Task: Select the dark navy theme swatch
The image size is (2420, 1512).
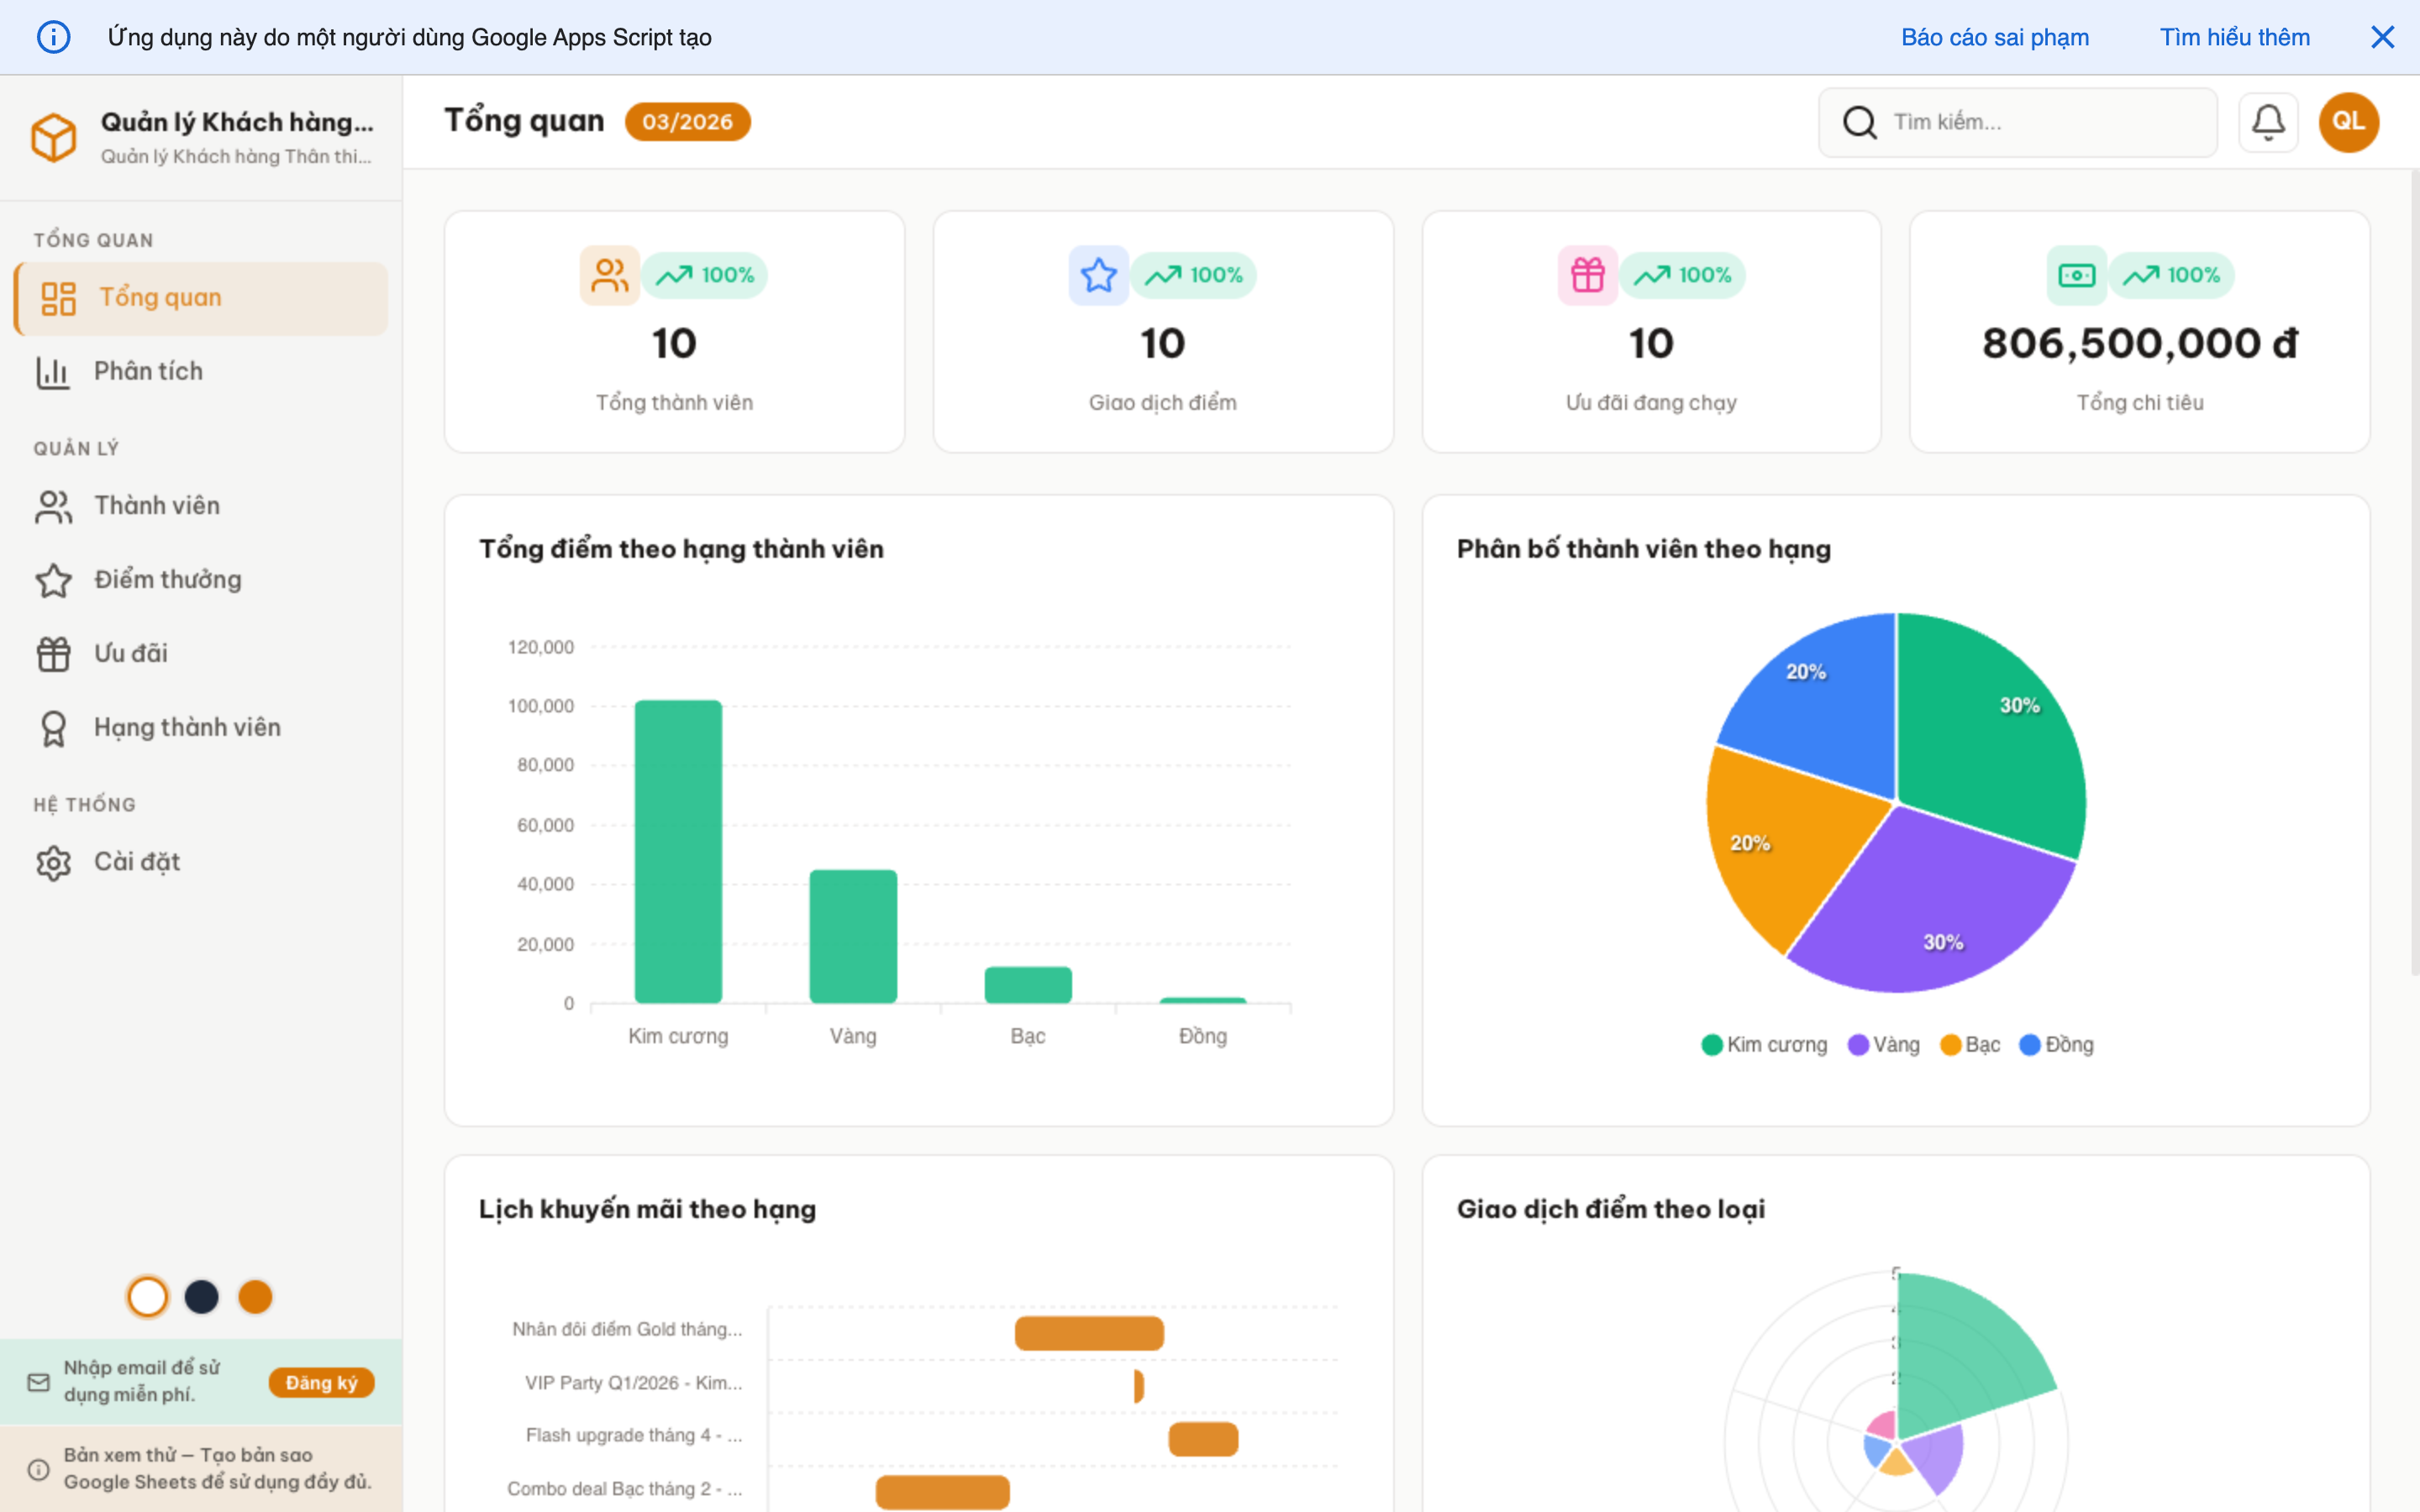Action: click(x=201, y=1297)
